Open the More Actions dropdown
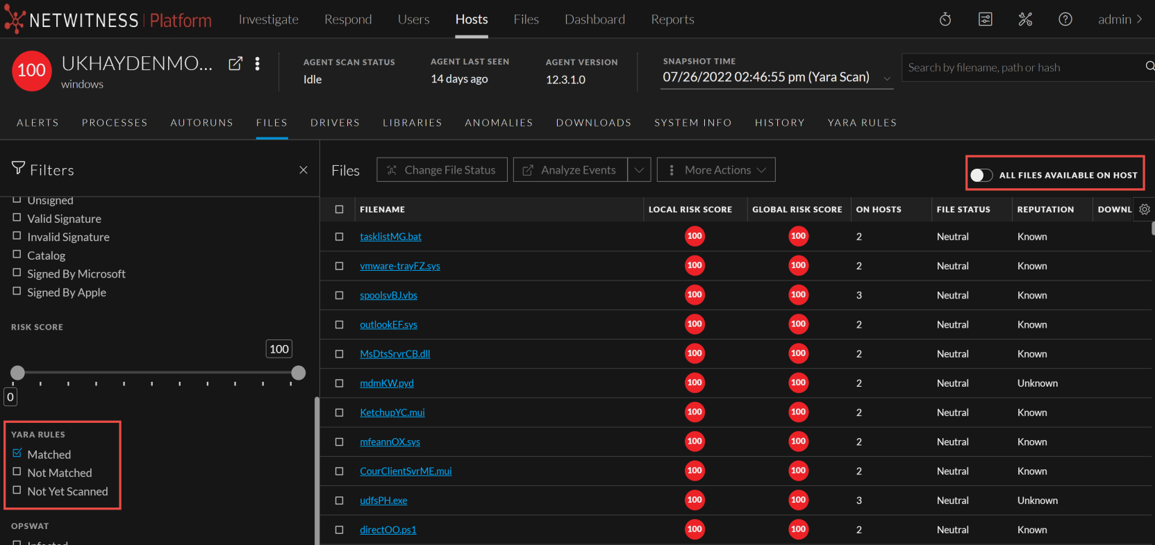The height and width of the screenshot is (545, 1155). pos(716,170)
